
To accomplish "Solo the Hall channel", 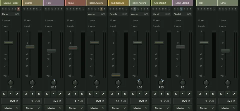I will coord(206,94).
